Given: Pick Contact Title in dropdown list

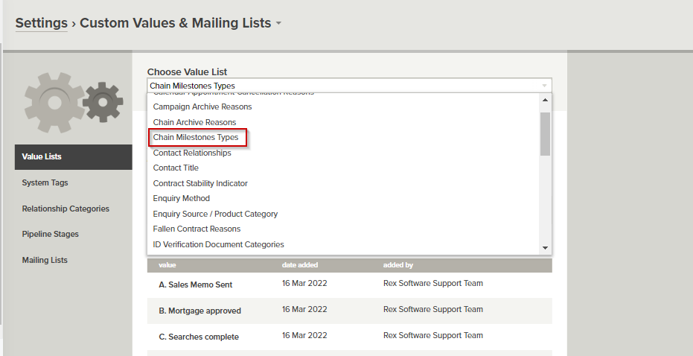Looking at the screenshot, I should pos(176,168).
